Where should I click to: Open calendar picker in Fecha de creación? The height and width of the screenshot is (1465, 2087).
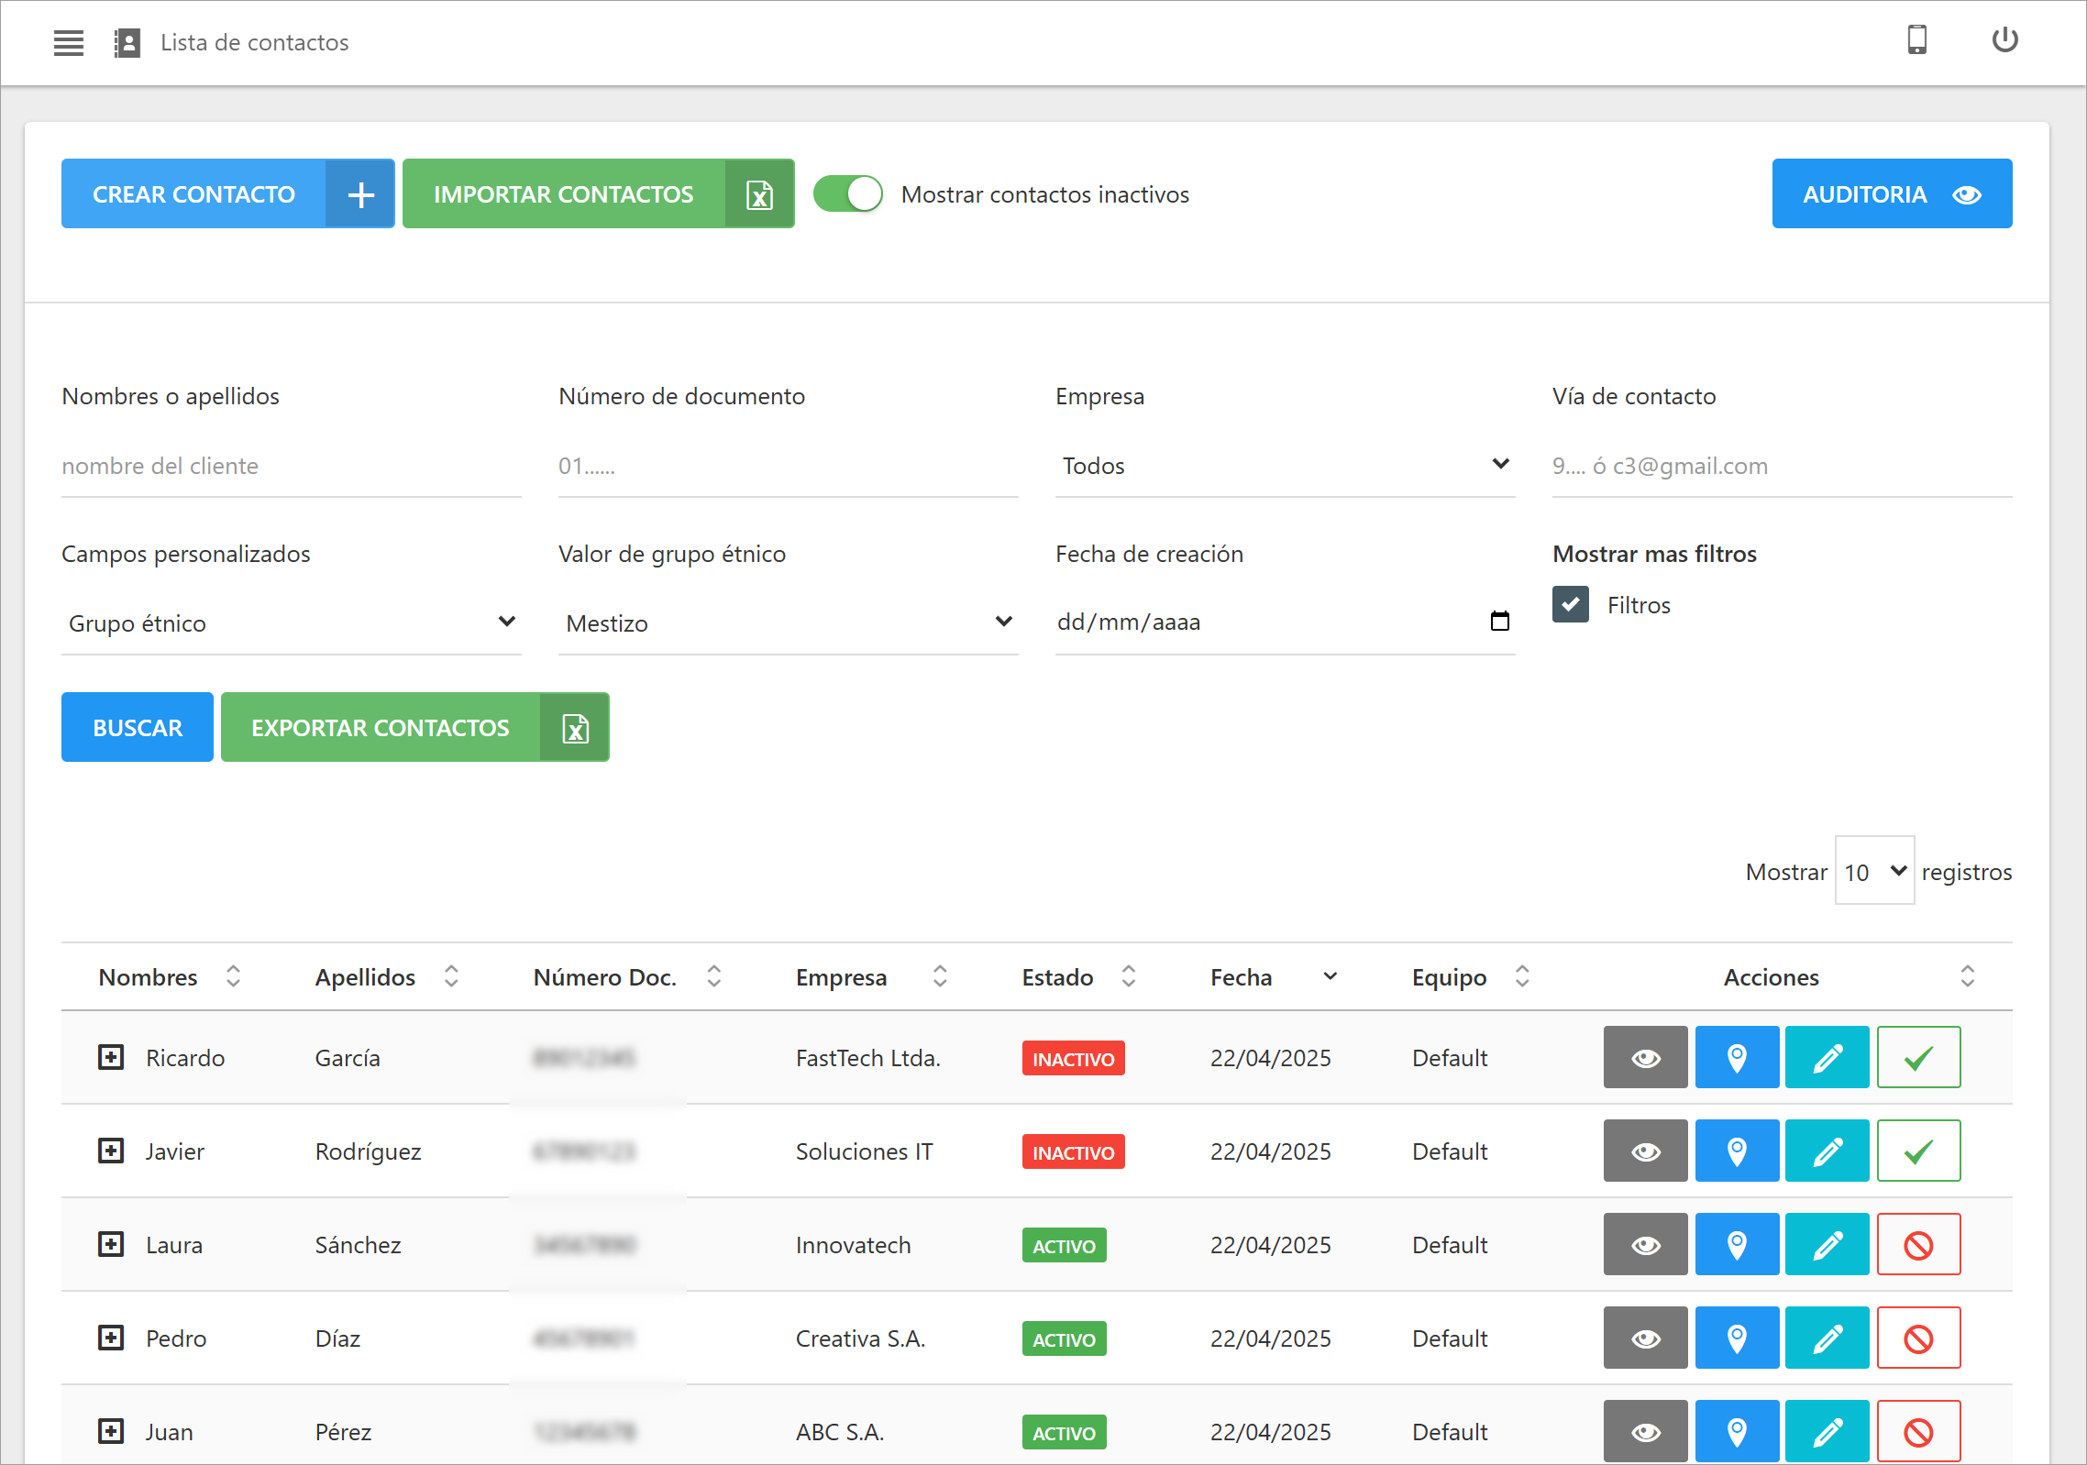1500,622
